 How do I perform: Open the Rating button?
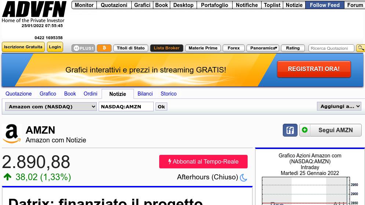pyautogui.click(x=293, y=48)
